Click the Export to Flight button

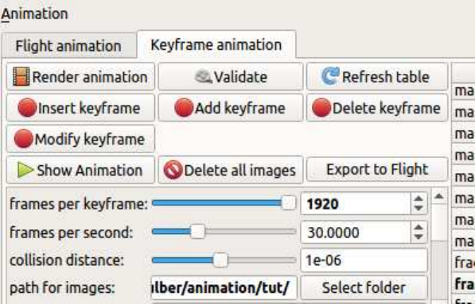tap(377, 170)
